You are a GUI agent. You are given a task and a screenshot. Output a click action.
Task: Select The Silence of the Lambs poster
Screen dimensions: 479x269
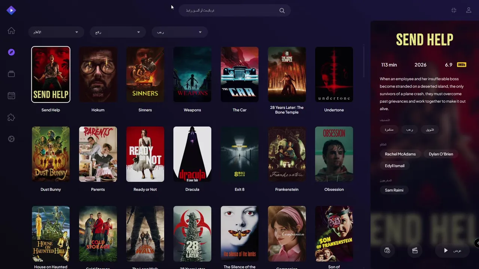point(239,234)
